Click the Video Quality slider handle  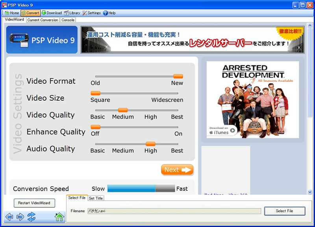(123, 110)
